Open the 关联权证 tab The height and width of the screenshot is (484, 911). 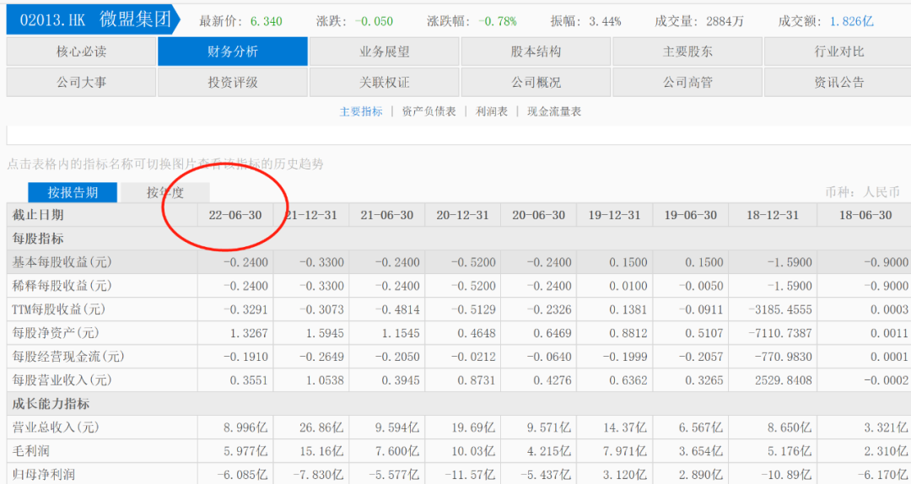tap(384, 83)
